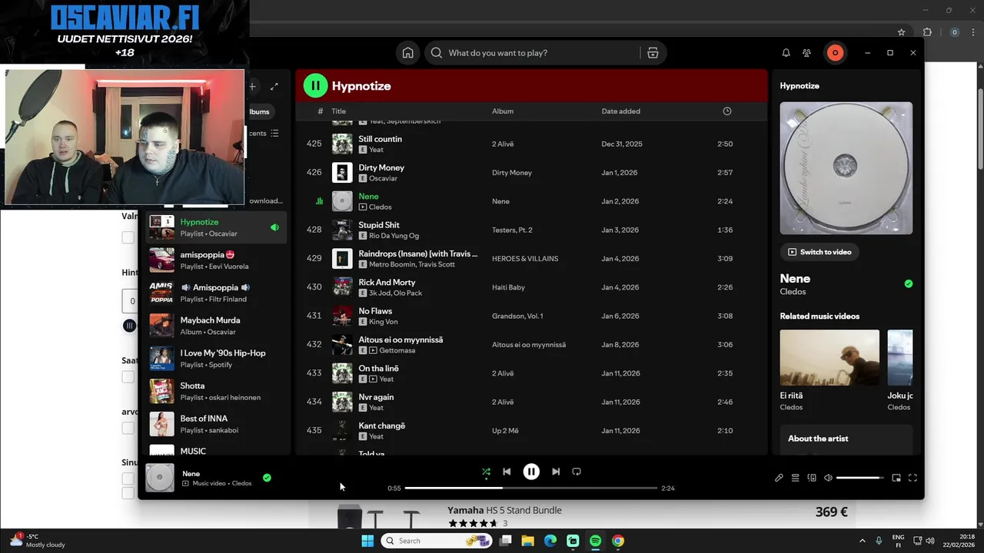
Task: Expand Your Library with arrows icon
Action: point(274,86)
